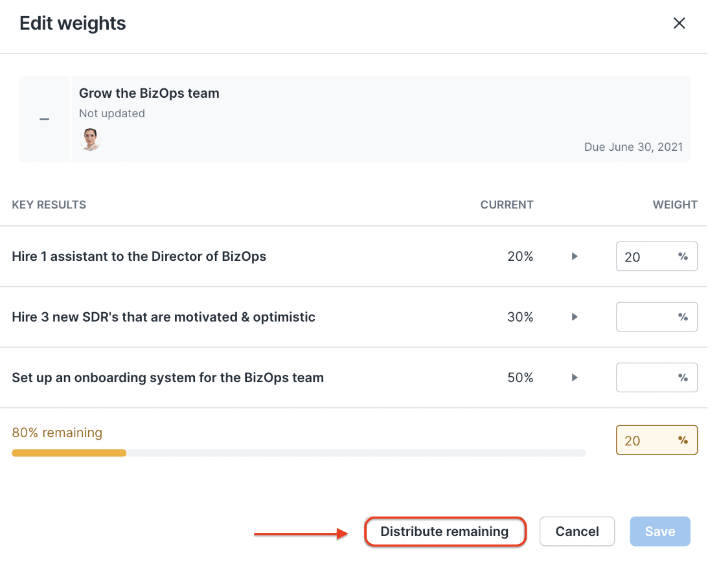Click arrow beside Hire 3 SDR's 30%
The image size is (719, 584).
[574, 317]
